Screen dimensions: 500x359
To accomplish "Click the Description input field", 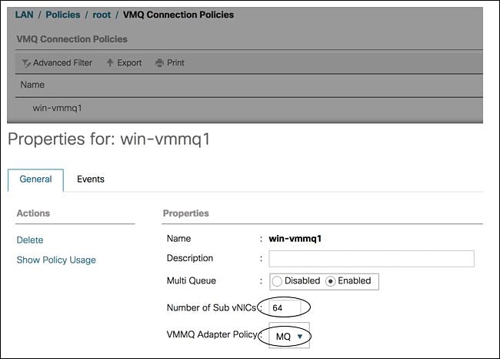I will [372, 259].
